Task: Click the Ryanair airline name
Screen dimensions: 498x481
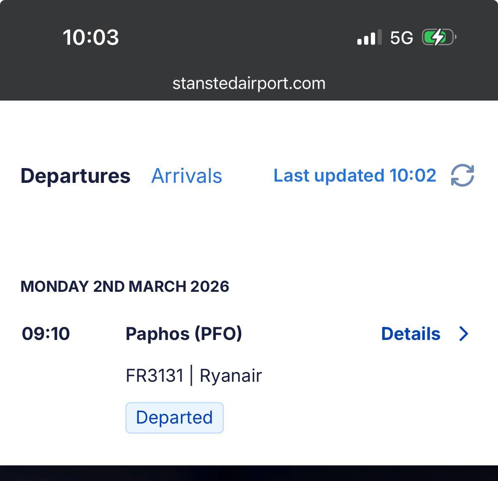Action: pyautogui.click(x=231, y=375)
